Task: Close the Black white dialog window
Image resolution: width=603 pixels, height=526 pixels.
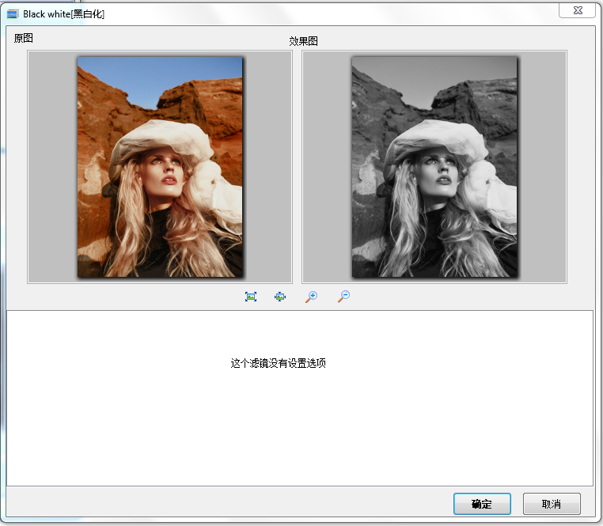Action: (x=577, y=9)
